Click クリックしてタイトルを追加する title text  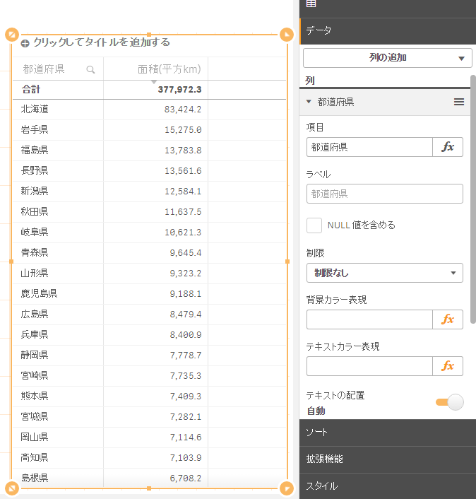(102, 42)
